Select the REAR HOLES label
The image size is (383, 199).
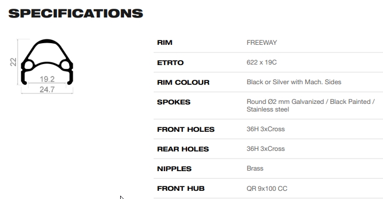[x=183, y=149]
